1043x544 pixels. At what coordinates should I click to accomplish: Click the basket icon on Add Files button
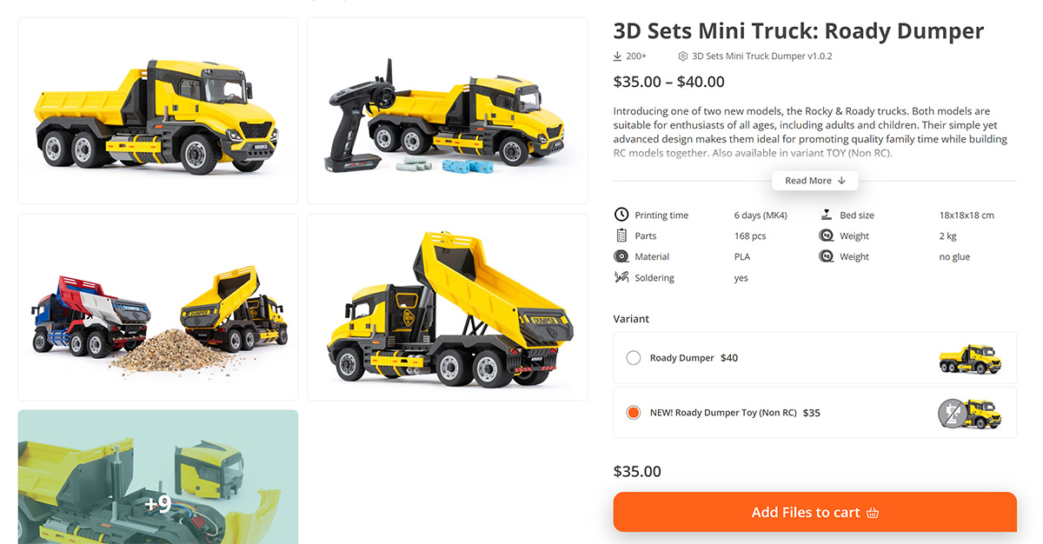click(873, 513)
